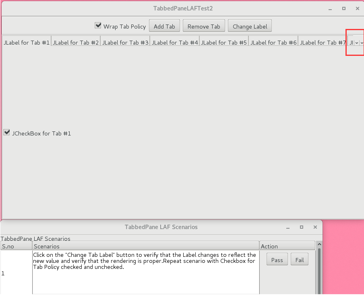
Task: Switch to JLabel for Tab #2
Action: point(76,43)
